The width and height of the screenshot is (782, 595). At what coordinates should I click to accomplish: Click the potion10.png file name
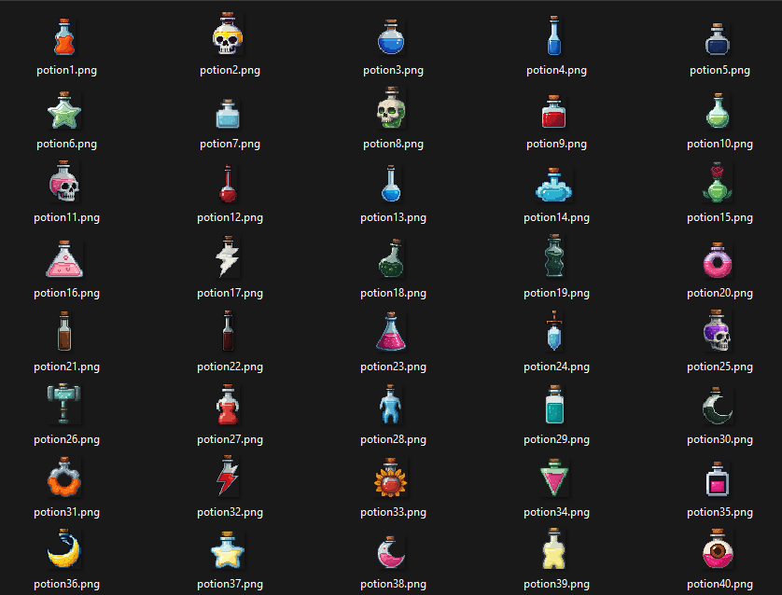pos(719,144)
